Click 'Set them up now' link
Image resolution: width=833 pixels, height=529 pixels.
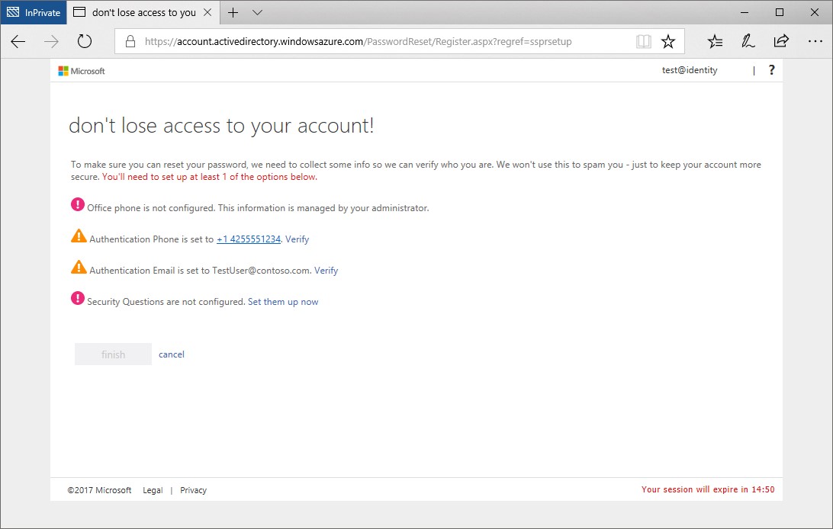tap(283, 302)
